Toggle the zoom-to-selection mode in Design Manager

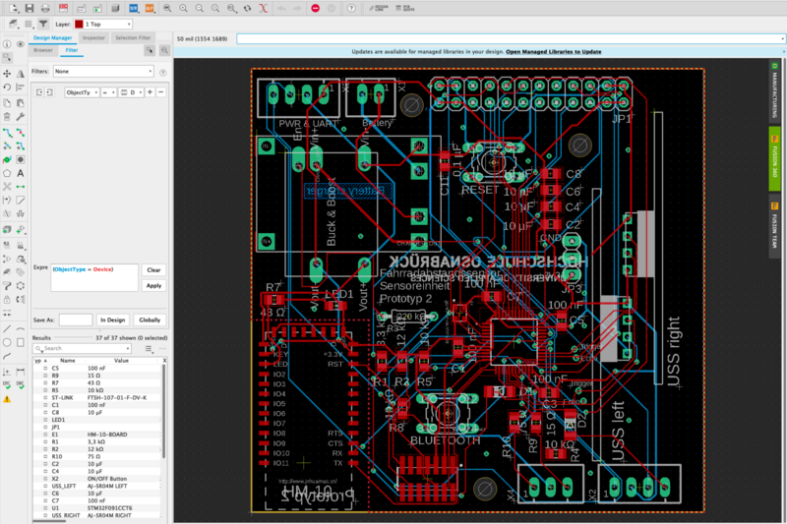pyautogui.click(x=164, y=50)
